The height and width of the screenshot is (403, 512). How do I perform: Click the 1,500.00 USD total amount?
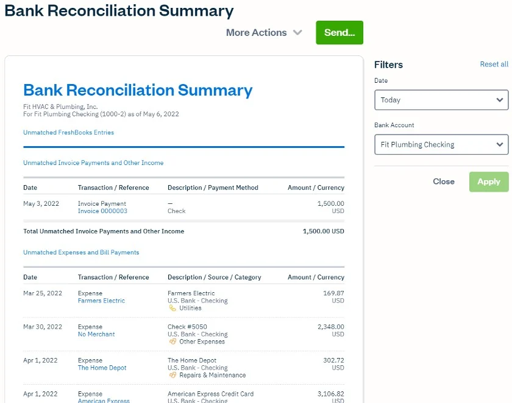coord(323,231)
